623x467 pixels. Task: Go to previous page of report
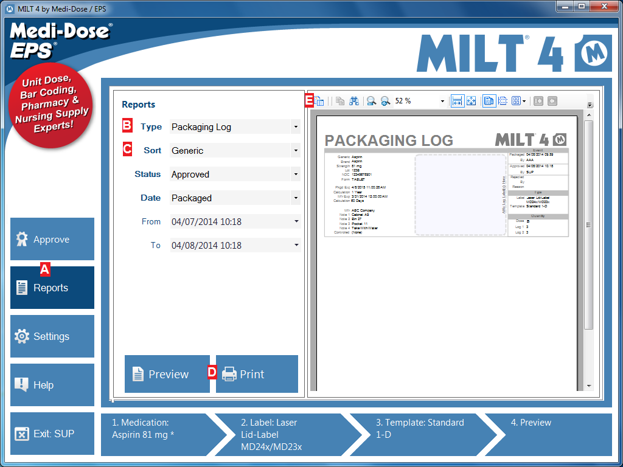(552, 102)
